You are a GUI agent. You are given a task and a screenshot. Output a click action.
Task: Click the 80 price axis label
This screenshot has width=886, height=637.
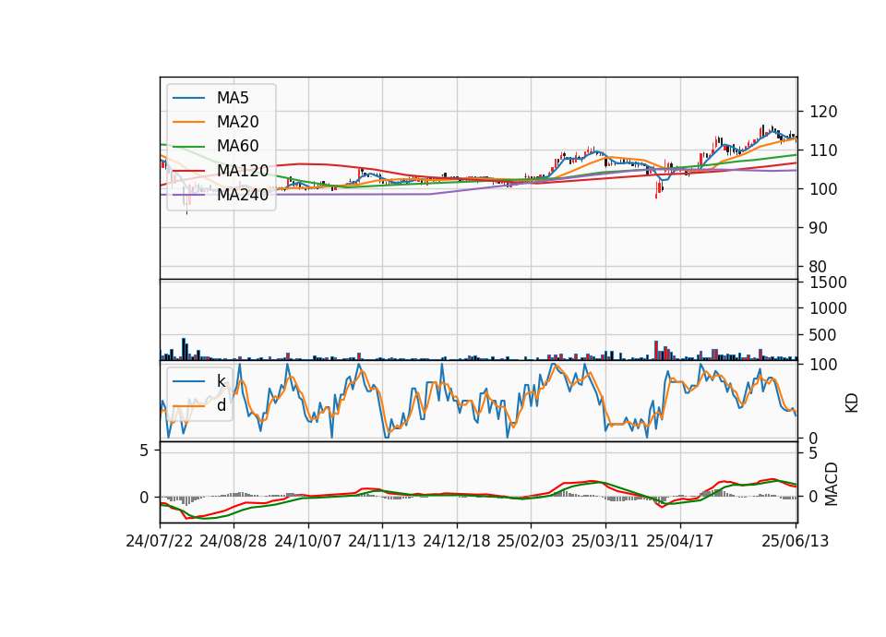pyautogui.click(x=819, y=267)
